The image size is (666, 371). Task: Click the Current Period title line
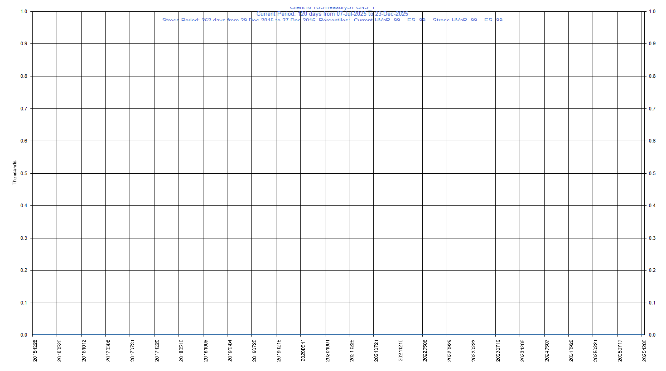333,14
